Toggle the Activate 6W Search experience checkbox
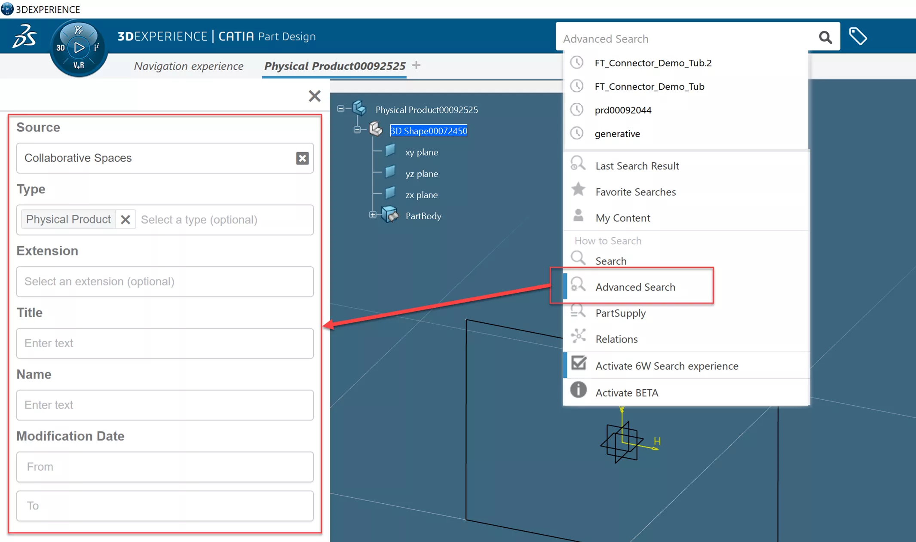Viewport: 916px width, 542px height. pyautogui.click(x=579, y=364)
